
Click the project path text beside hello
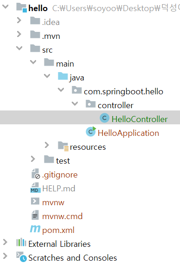(x=116, y=8)
